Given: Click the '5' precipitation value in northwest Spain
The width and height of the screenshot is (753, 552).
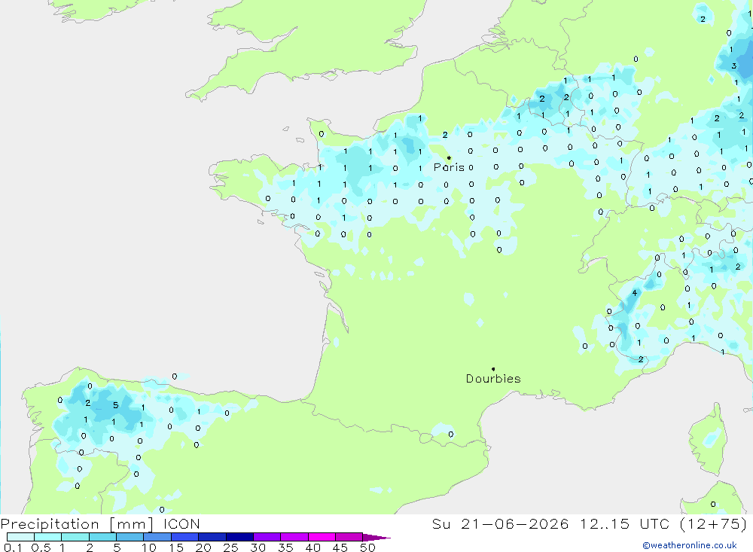Looking at the screenshot, I should click(116, 405).
